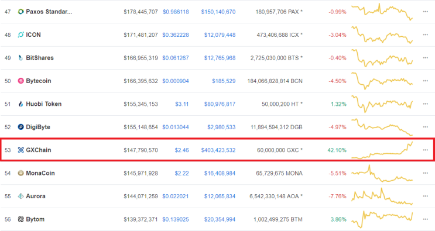The width and height of the screenshot is (435, 231).
Task: Open the Aurora coin name link
Action: point(36,196)
